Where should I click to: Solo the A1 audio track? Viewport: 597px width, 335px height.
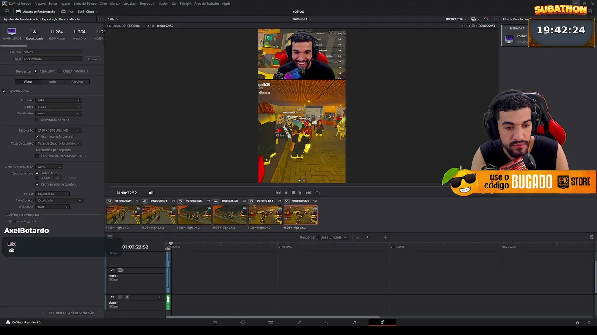[120, 297]
